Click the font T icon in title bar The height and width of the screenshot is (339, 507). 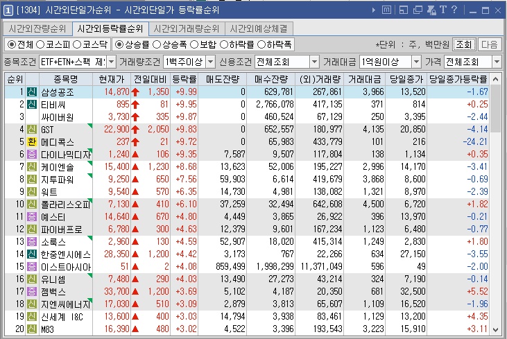point(443,10)
